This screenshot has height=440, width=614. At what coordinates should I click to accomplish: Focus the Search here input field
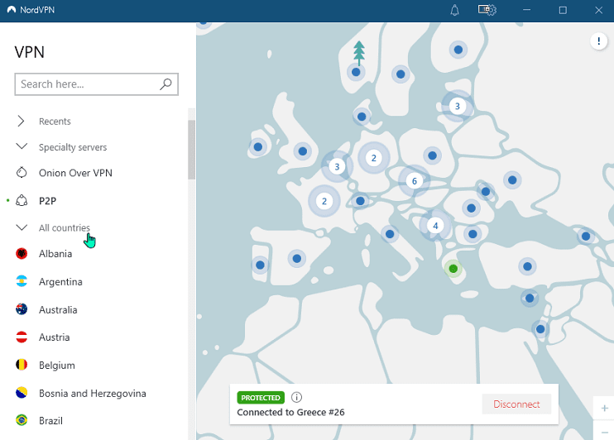click(96, 84)
